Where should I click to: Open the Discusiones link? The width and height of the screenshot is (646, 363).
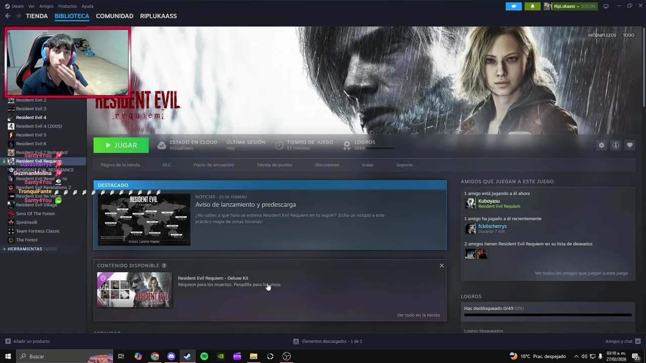tap(327, 165)
